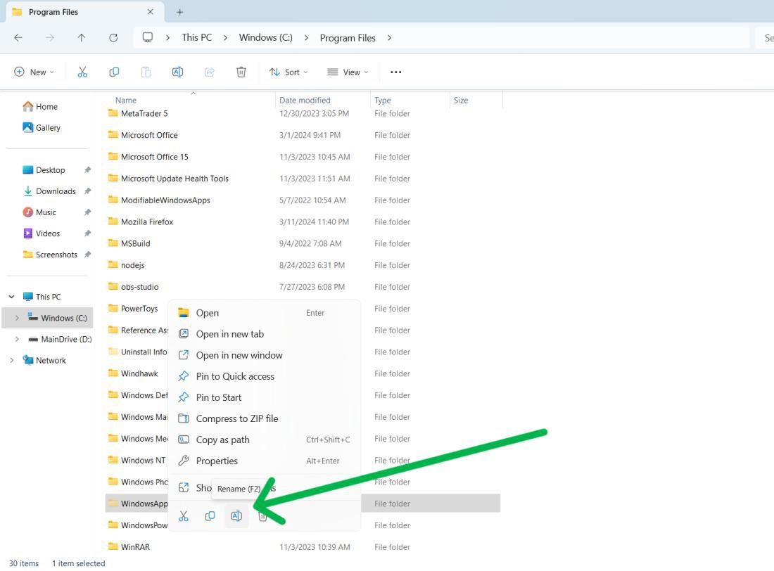Click the Cut icon in the toolbar
The height and width of the screenshot is (571, 774).
pyautogui.click(x=82, y=72)
